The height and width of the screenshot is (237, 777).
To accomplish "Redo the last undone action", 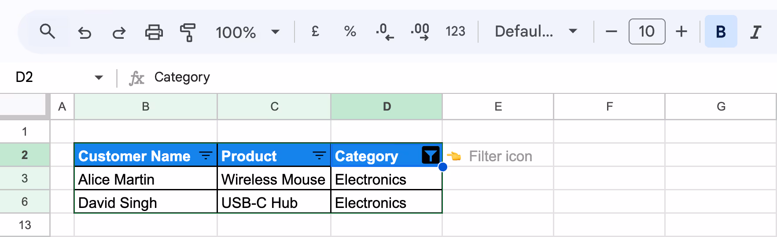I will [118, 32].
